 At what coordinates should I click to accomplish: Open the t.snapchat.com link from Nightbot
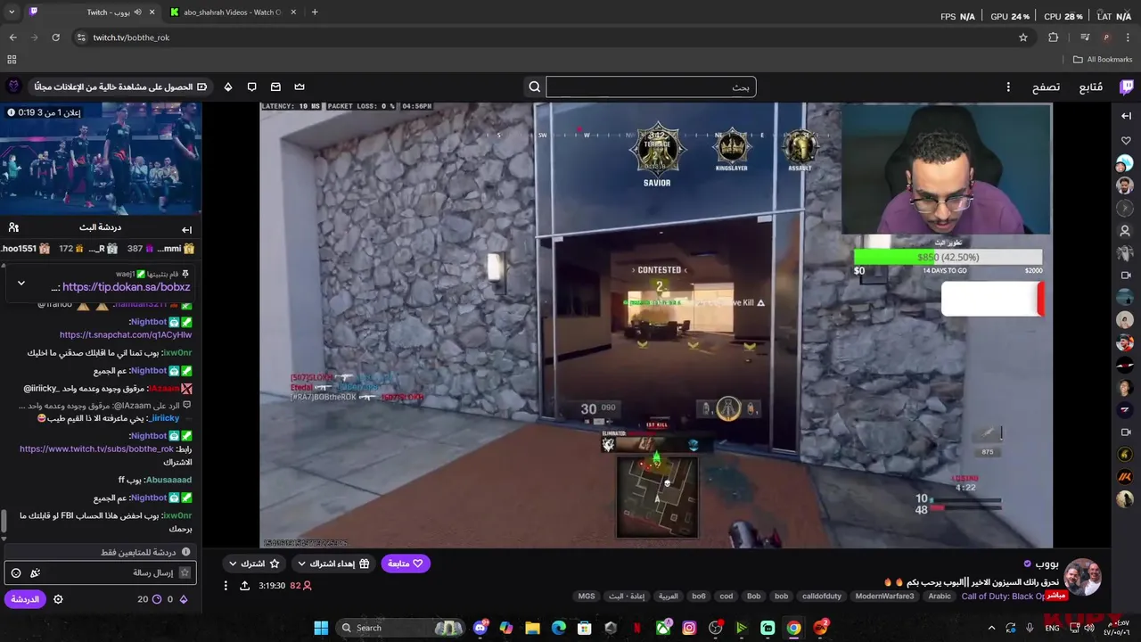tap(126, 334)
